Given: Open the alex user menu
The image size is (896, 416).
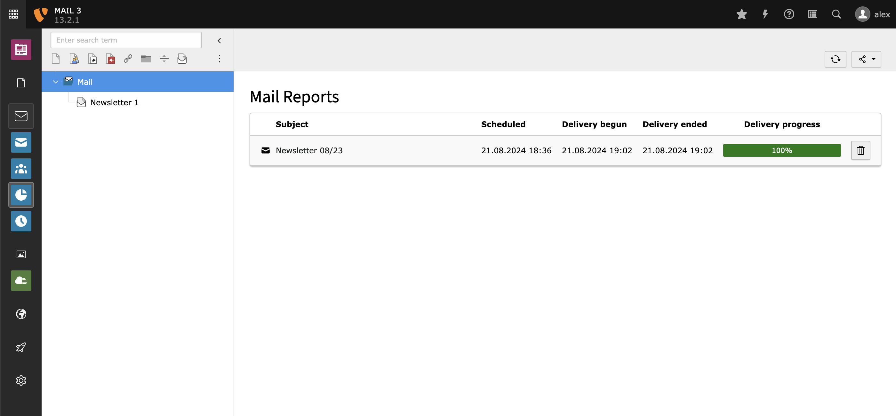Looking at the screenshot, I should point(873,14).
